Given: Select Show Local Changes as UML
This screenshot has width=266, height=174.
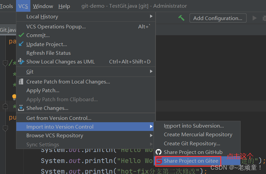Looking at the screenshot, I should [86, 62].
